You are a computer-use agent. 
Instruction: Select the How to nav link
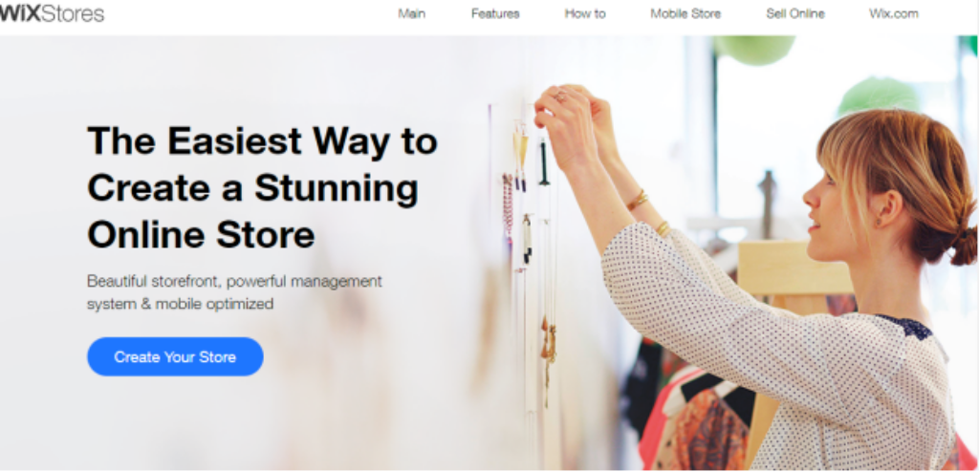[585, 13]
